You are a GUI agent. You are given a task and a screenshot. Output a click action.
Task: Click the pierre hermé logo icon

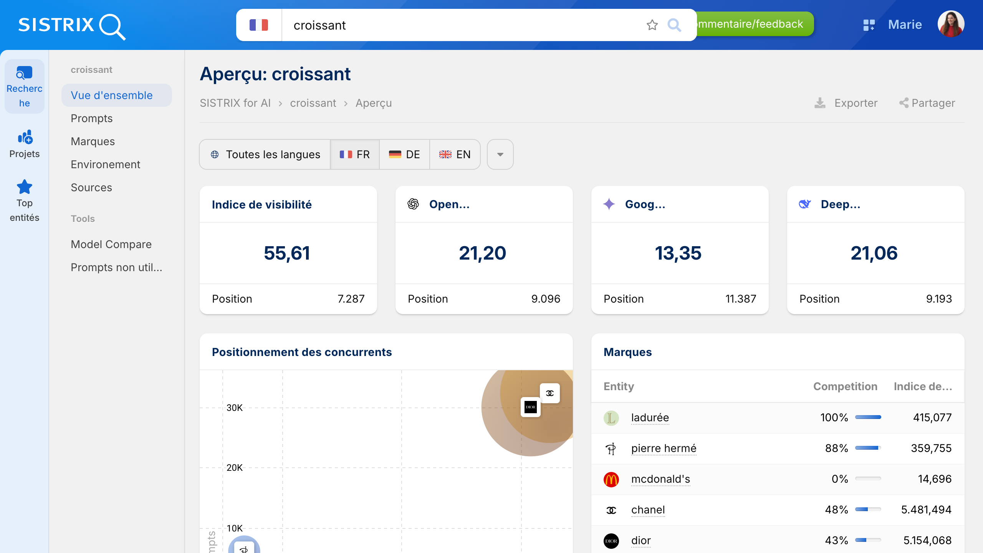[x=611, y=449]
